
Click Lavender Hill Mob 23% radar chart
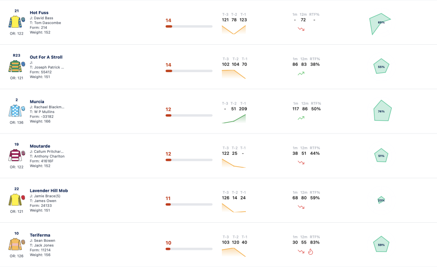click(381, 200)
